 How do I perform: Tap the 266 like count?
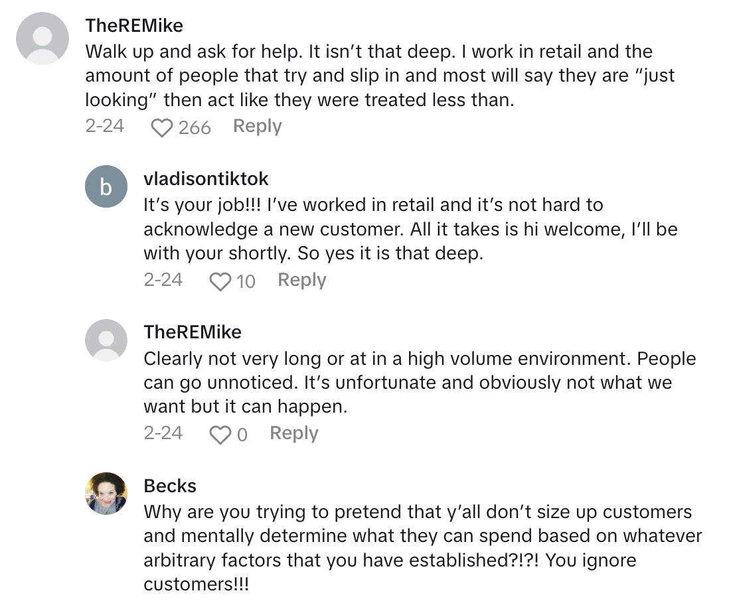coord(195,127)
